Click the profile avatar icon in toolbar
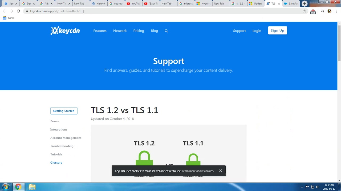Viewport: 341px width, 191px height. [x=330, y=11]
